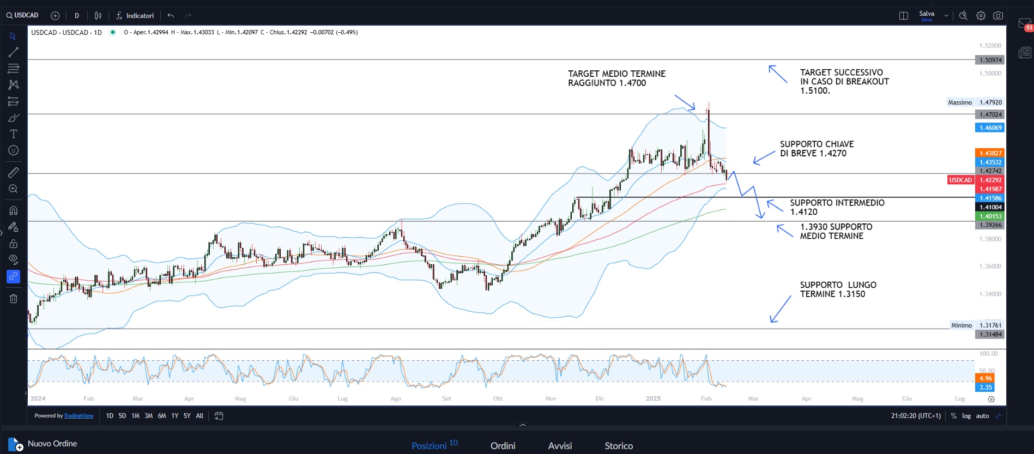1034x454 pixels.
Task: Switch to the Ordini tab
Action: tap(503, 446)
